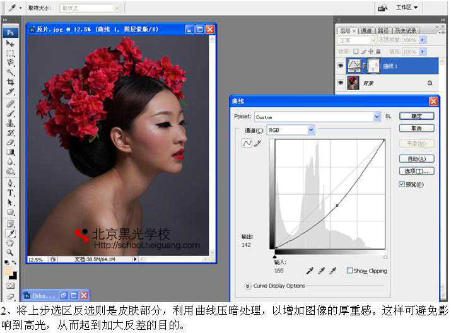The height and width of the screenshot is (333, 451).
Task: Select the Crop tool
Action: [x=10, y=82]
